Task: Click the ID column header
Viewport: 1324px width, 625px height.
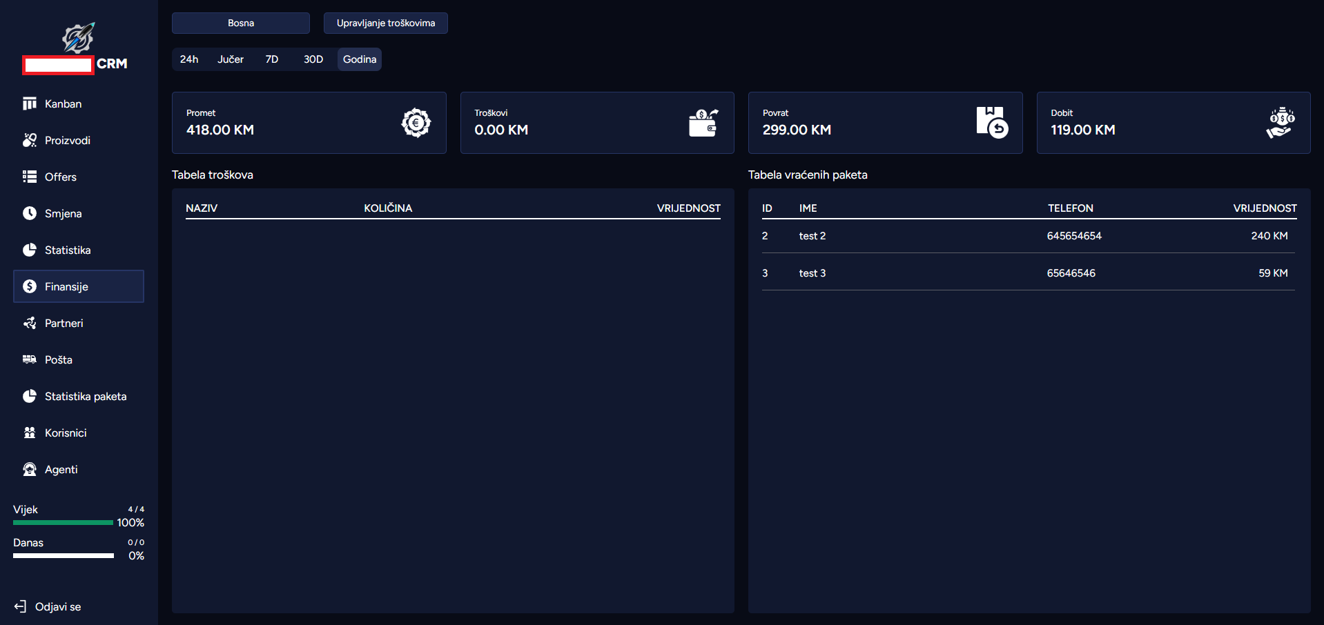Action: coord(767,208)
